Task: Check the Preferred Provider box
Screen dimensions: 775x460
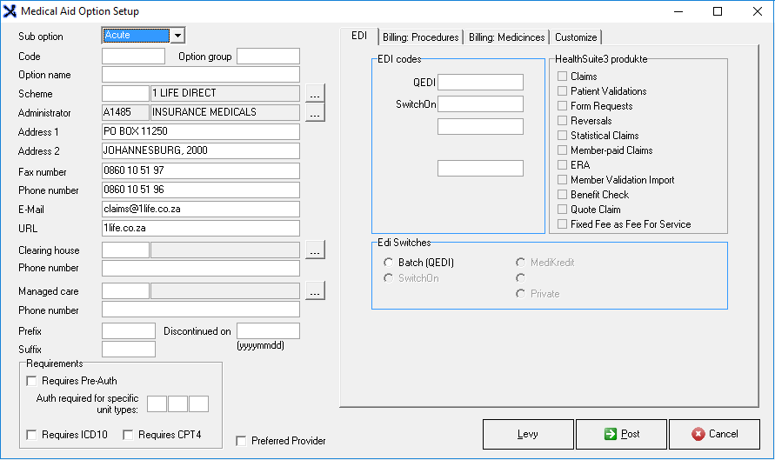Action: coord(241,441)
